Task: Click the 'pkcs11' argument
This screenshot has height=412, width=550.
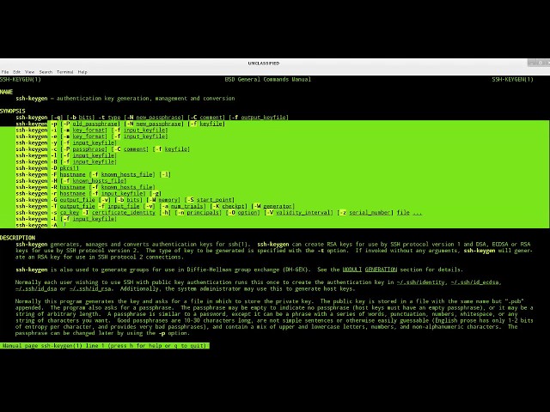Action: (x=69, y=168)
